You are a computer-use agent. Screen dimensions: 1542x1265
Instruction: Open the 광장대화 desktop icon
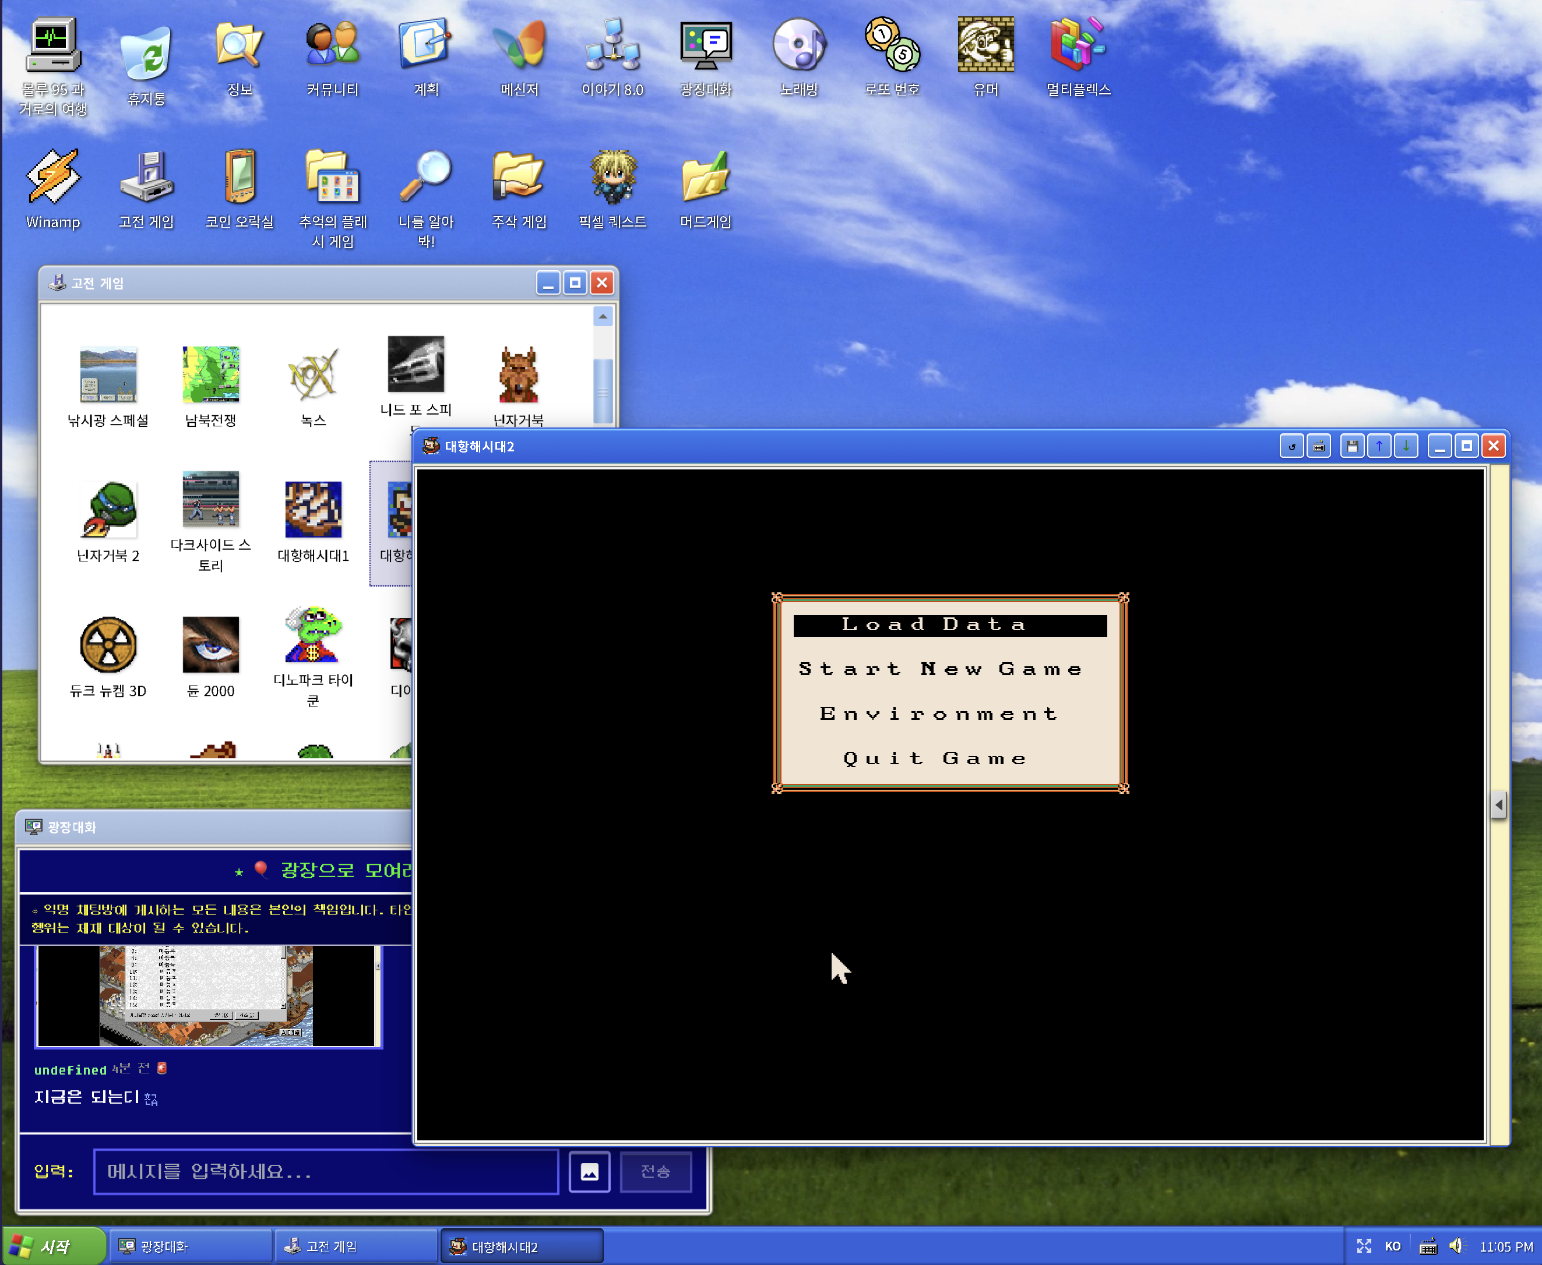click(706, 58)
